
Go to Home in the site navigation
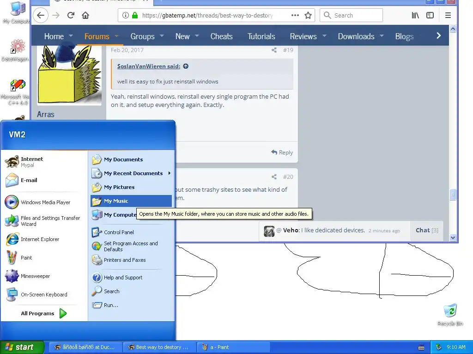click(x=54, y=36)
